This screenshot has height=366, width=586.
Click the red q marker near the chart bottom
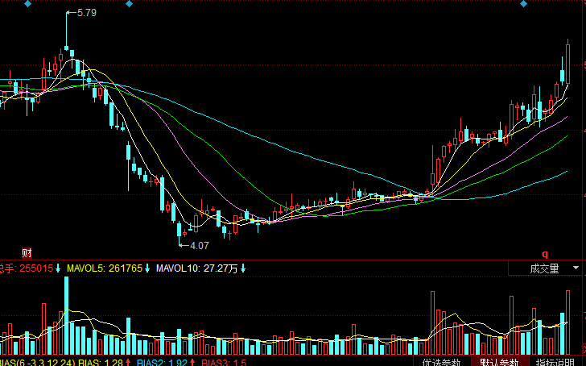click(545, 255)
